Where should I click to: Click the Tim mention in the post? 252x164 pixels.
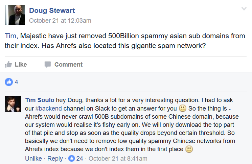[9, 36]
